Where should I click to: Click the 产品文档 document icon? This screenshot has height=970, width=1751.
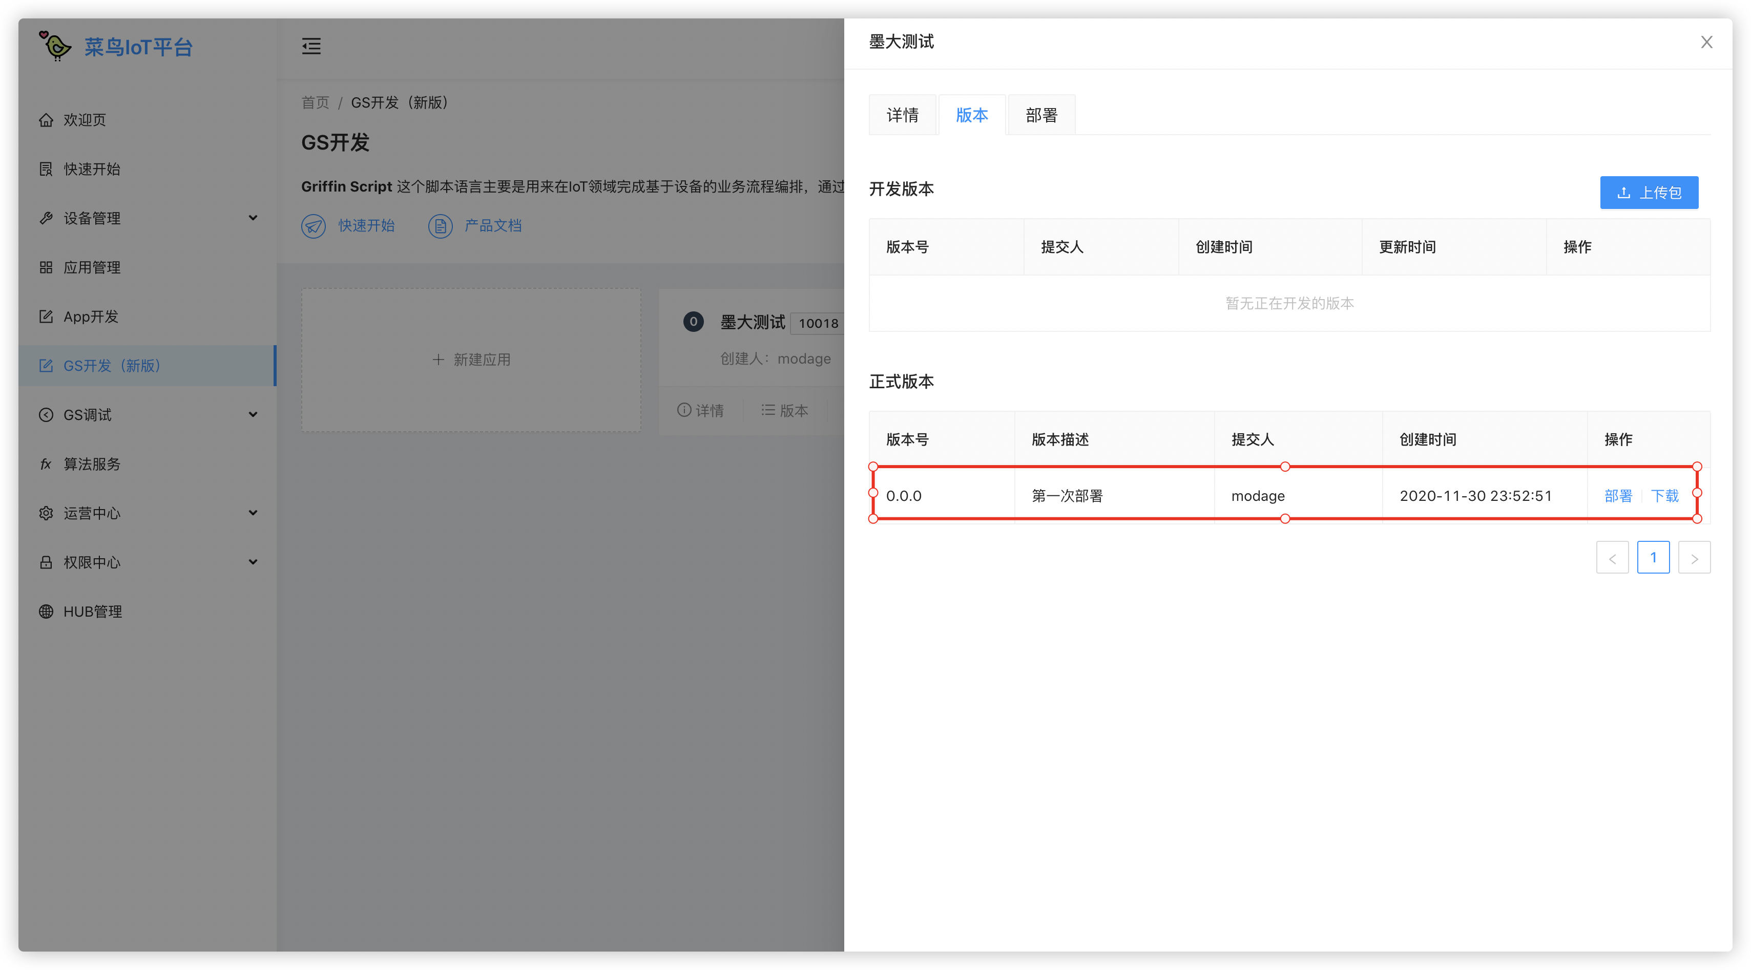coord(440,226)
